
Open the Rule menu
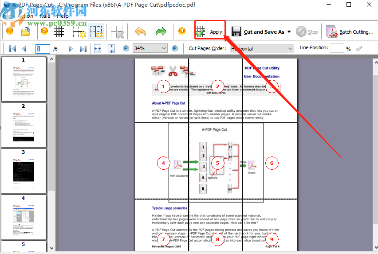(x=45, y=16)
